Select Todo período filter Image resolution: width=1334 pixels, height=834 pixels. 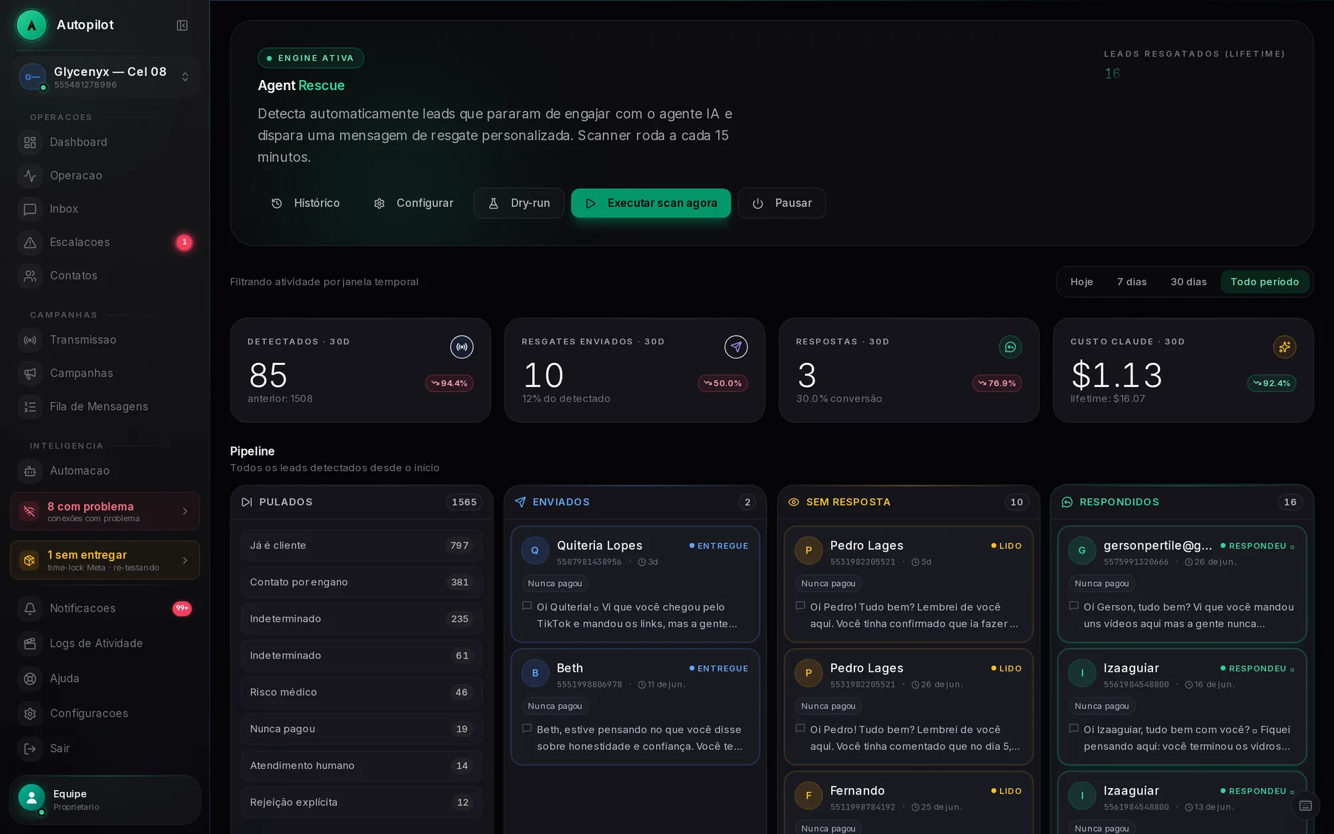[1265, 282]
